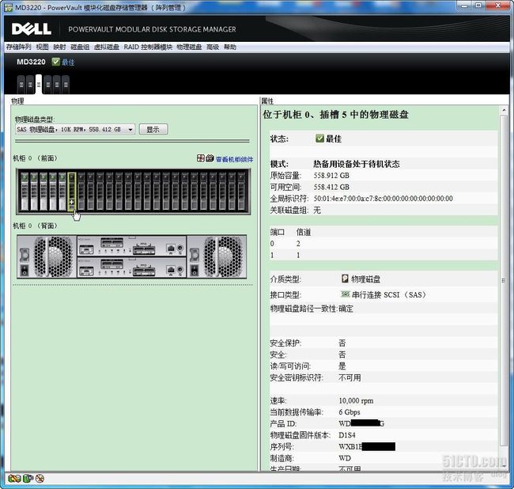The width and height of the screenshot is (514, 489).
Task: Click the green check status icon beside MD3220
Action: click(x=55, y=62)
